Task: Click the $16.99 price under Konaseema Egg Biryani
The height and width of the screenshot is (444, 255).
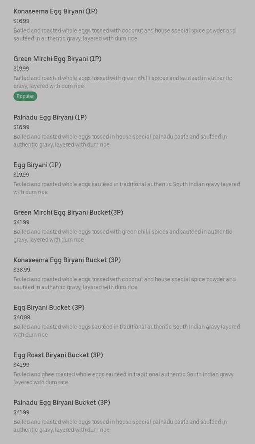Action: tap(21, 21)
